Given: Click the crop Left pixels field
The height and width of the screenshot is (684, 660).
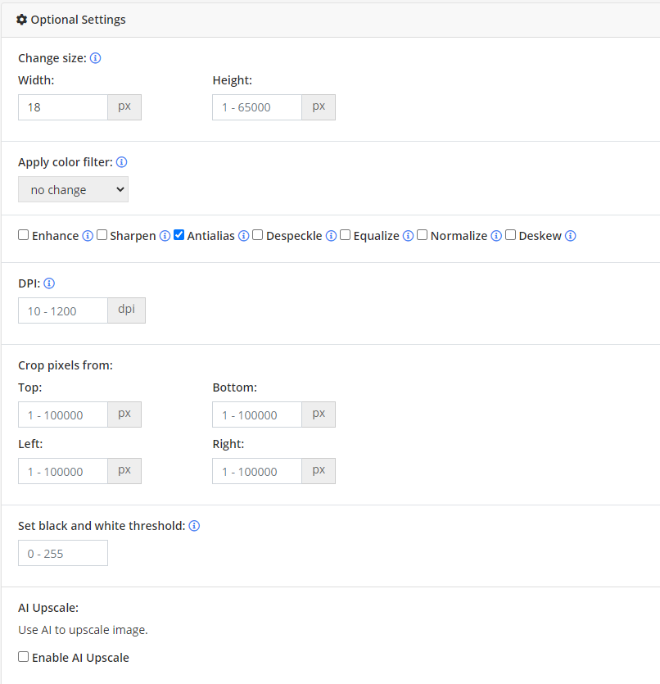Looking at the screenshot, I should point(63,471).
